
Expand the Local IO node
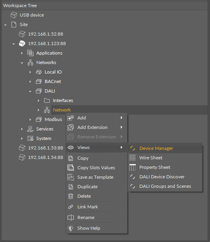point(30,72)
